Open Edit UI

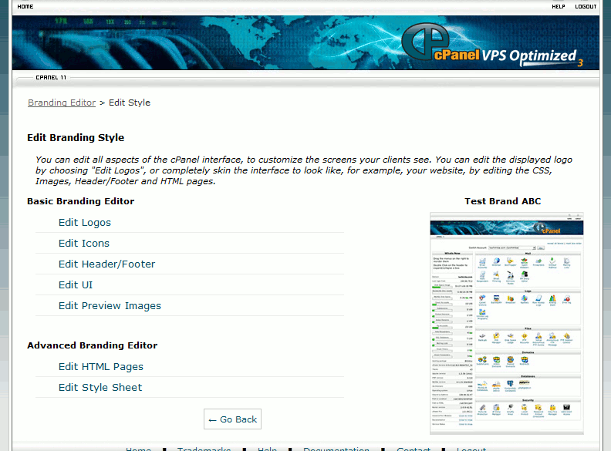point(76,284)
